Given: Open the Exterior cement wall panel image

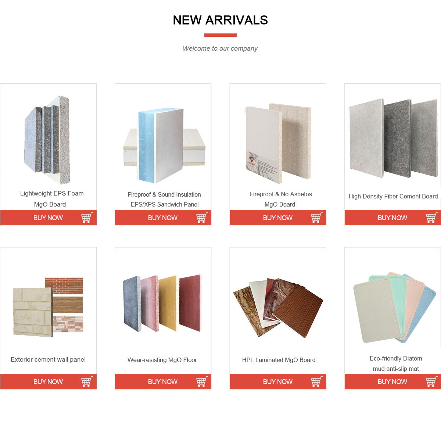Looking at the screenshot, I should (x=48, y=307).
